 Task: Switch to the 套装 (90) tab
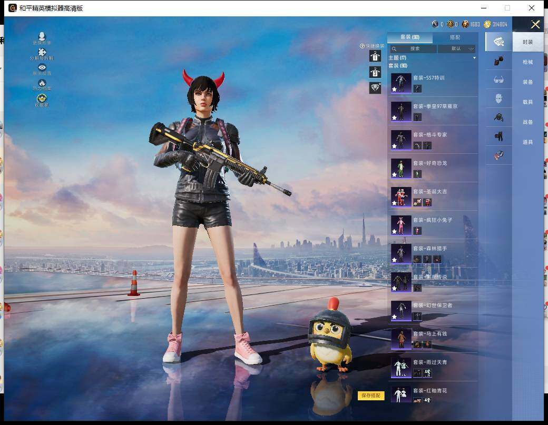pyautogui.click(x=410, y=37)
